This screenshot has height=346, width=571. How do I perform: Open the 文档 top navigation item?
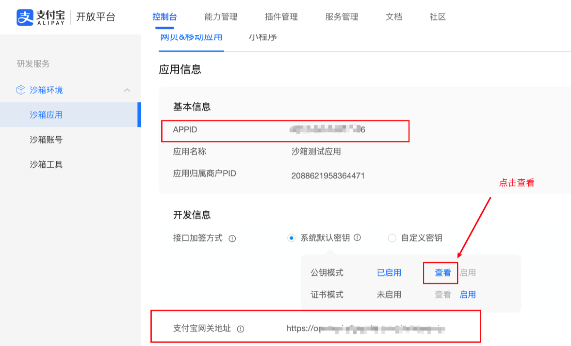393,17
